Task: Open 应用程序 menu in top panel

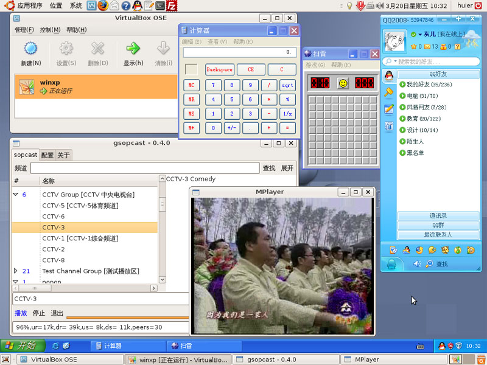Action: coord(30,5)
